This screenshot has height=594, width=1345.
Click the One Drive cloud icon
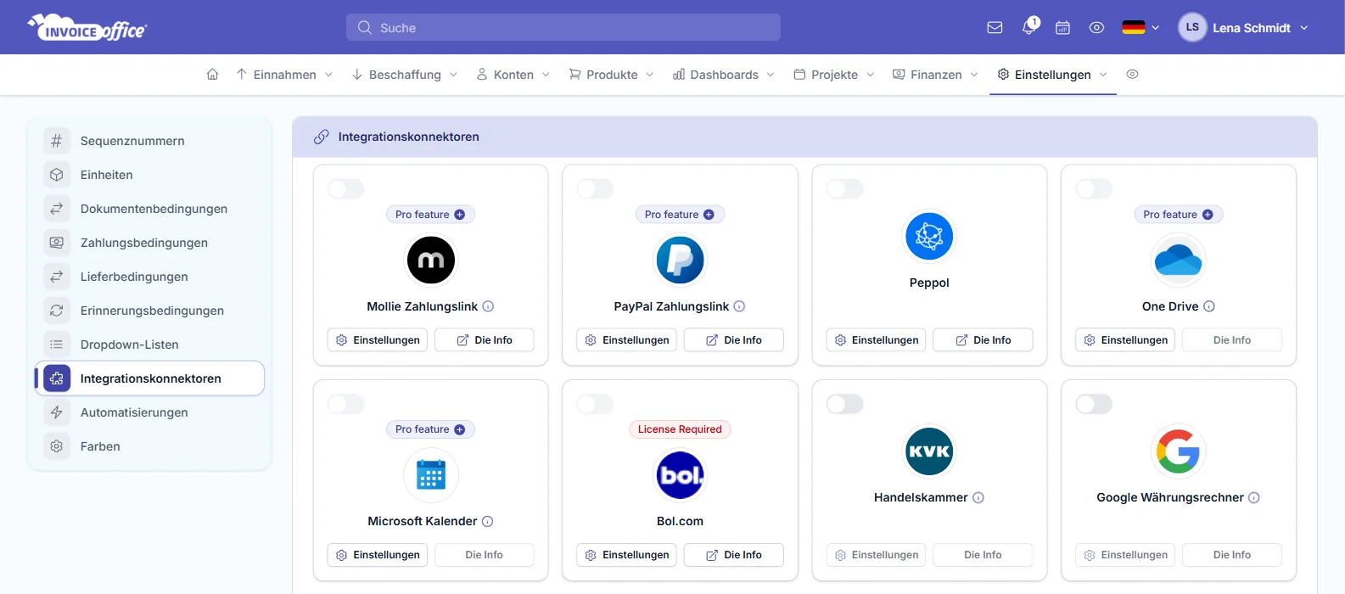tap(1179, 260)
